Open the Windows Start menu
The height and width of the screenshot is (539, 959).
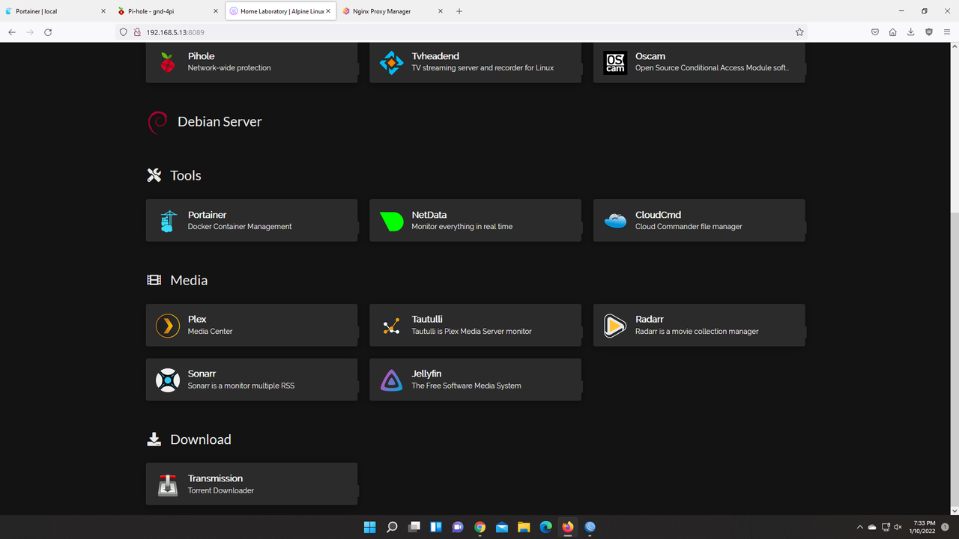click(x=370, y=527)
